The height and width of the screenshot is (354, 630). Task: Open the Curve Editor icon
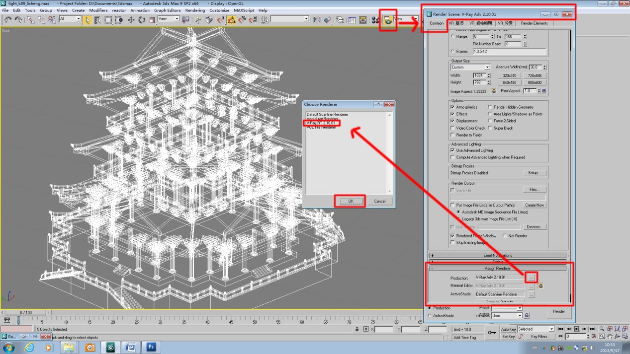tap(352, 20)
